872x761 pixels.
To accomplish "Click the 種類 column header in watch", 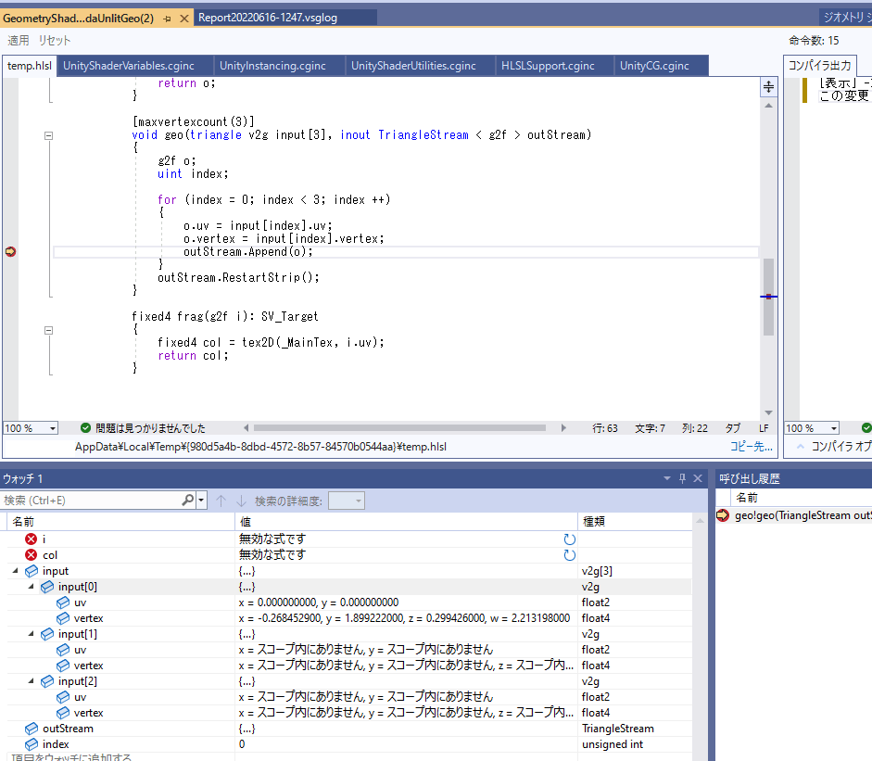I will click(637, 522).
